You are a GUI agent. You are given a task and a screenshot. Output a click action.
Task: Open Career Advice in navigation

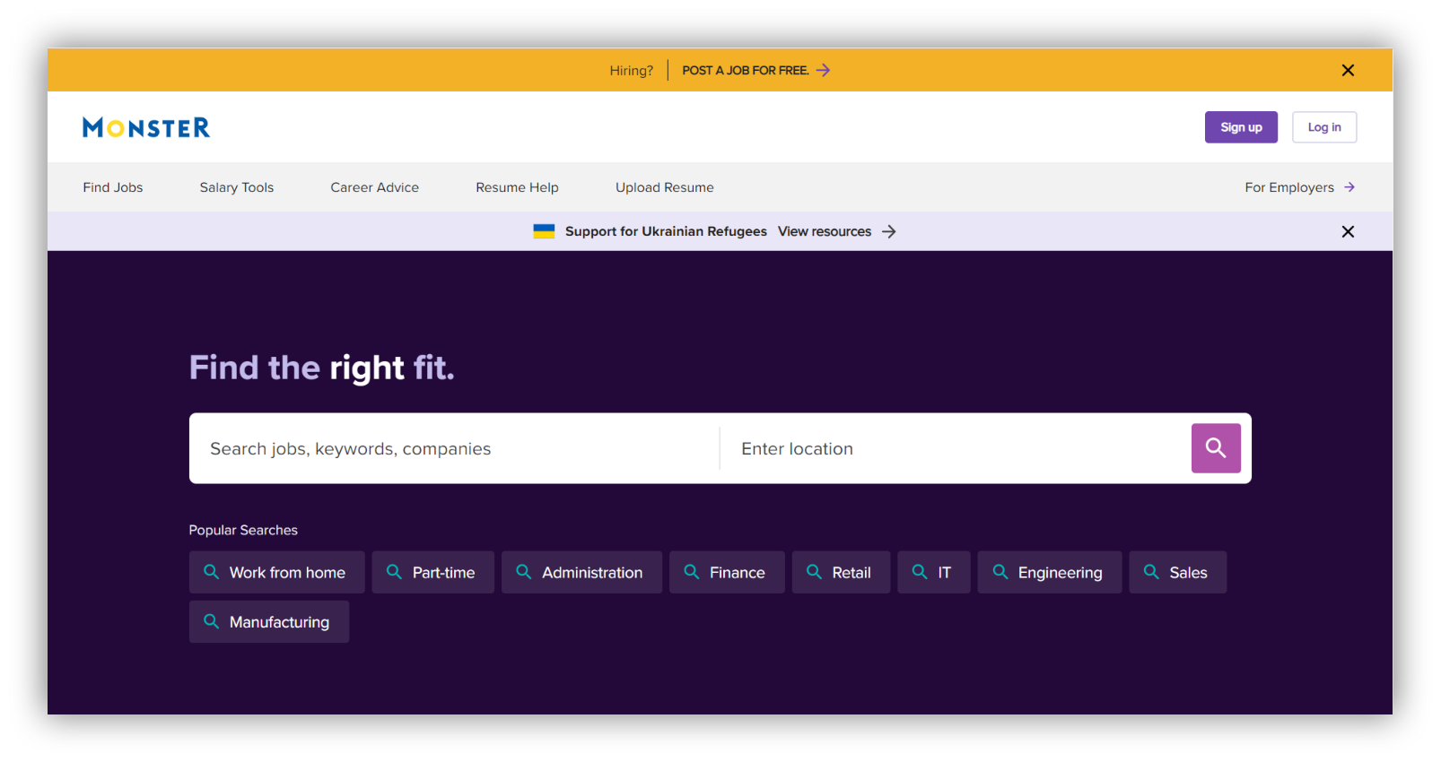point(374,187)
